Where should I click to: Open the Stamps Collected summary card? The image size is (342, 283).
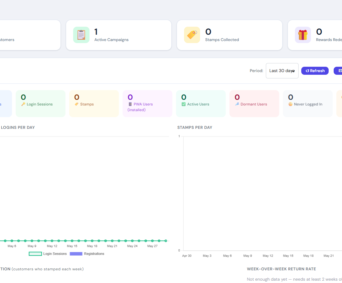click(229, 35)
